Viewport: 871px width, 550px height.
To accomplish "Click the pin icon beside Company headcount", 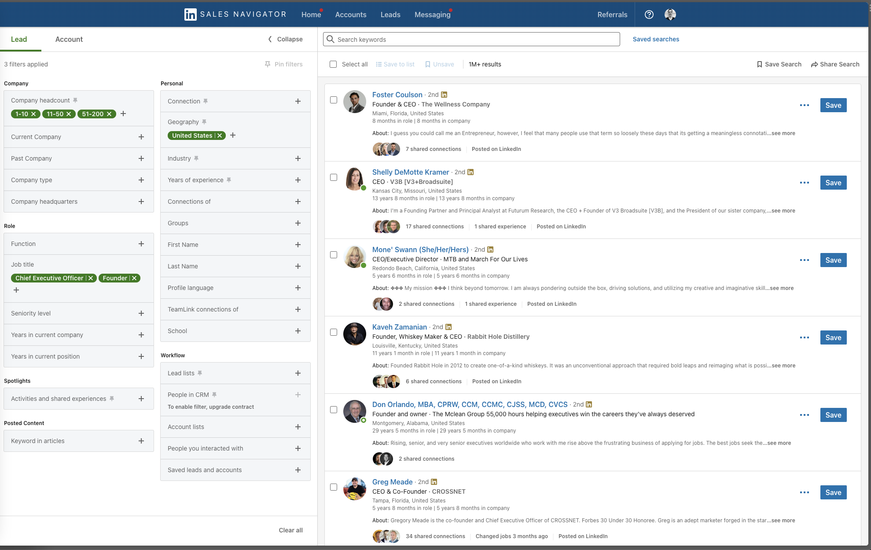I will [75, 100].
